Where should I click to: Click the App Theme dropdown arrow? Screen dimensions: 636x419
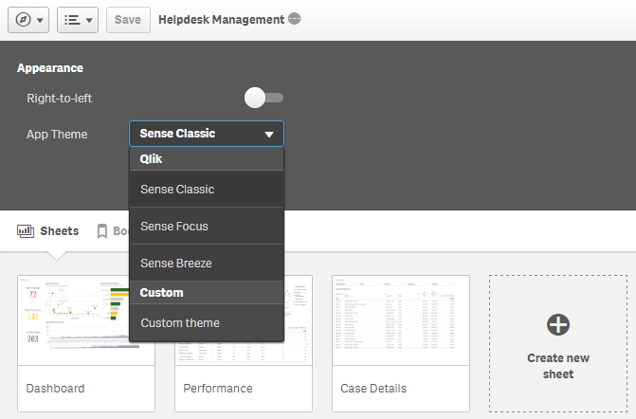click(x=269, y=135)
